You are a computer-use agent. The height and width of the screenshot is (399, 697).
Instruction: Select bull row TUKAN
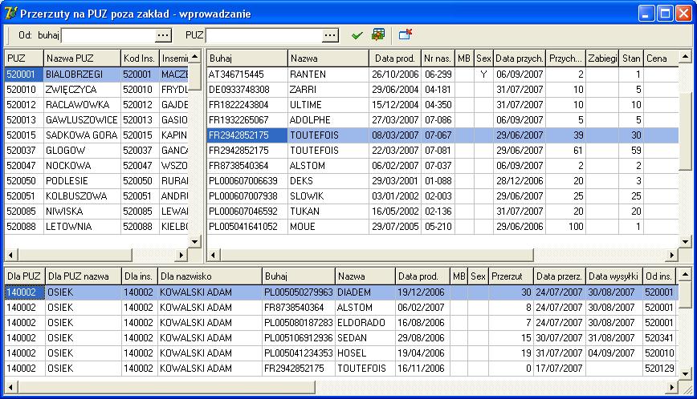(442, 211)
